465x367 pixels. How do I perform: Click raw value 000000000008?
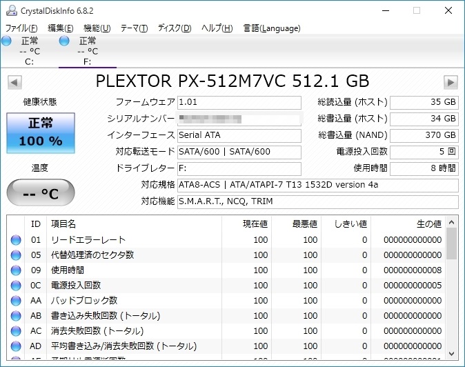(x=413, y=270)
